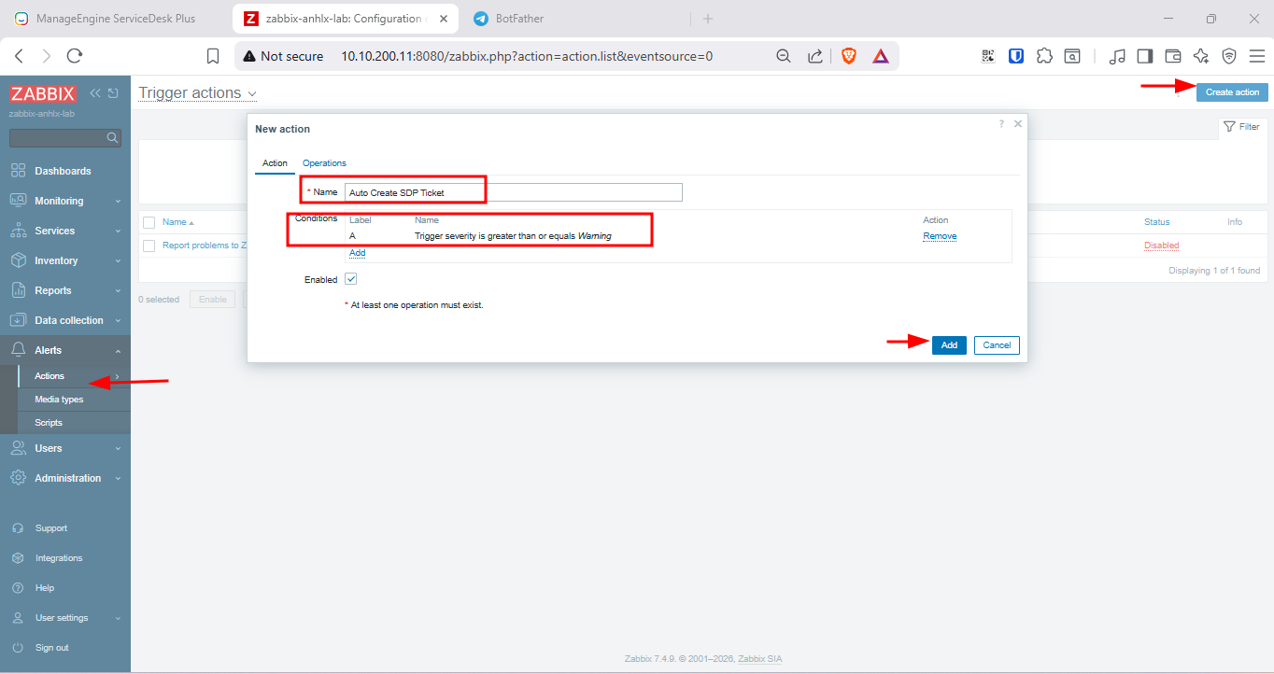Viewport: 1274px width, 674px height.
Task: Click the bookmark icon in address bar
Action: tap(213, 56)
